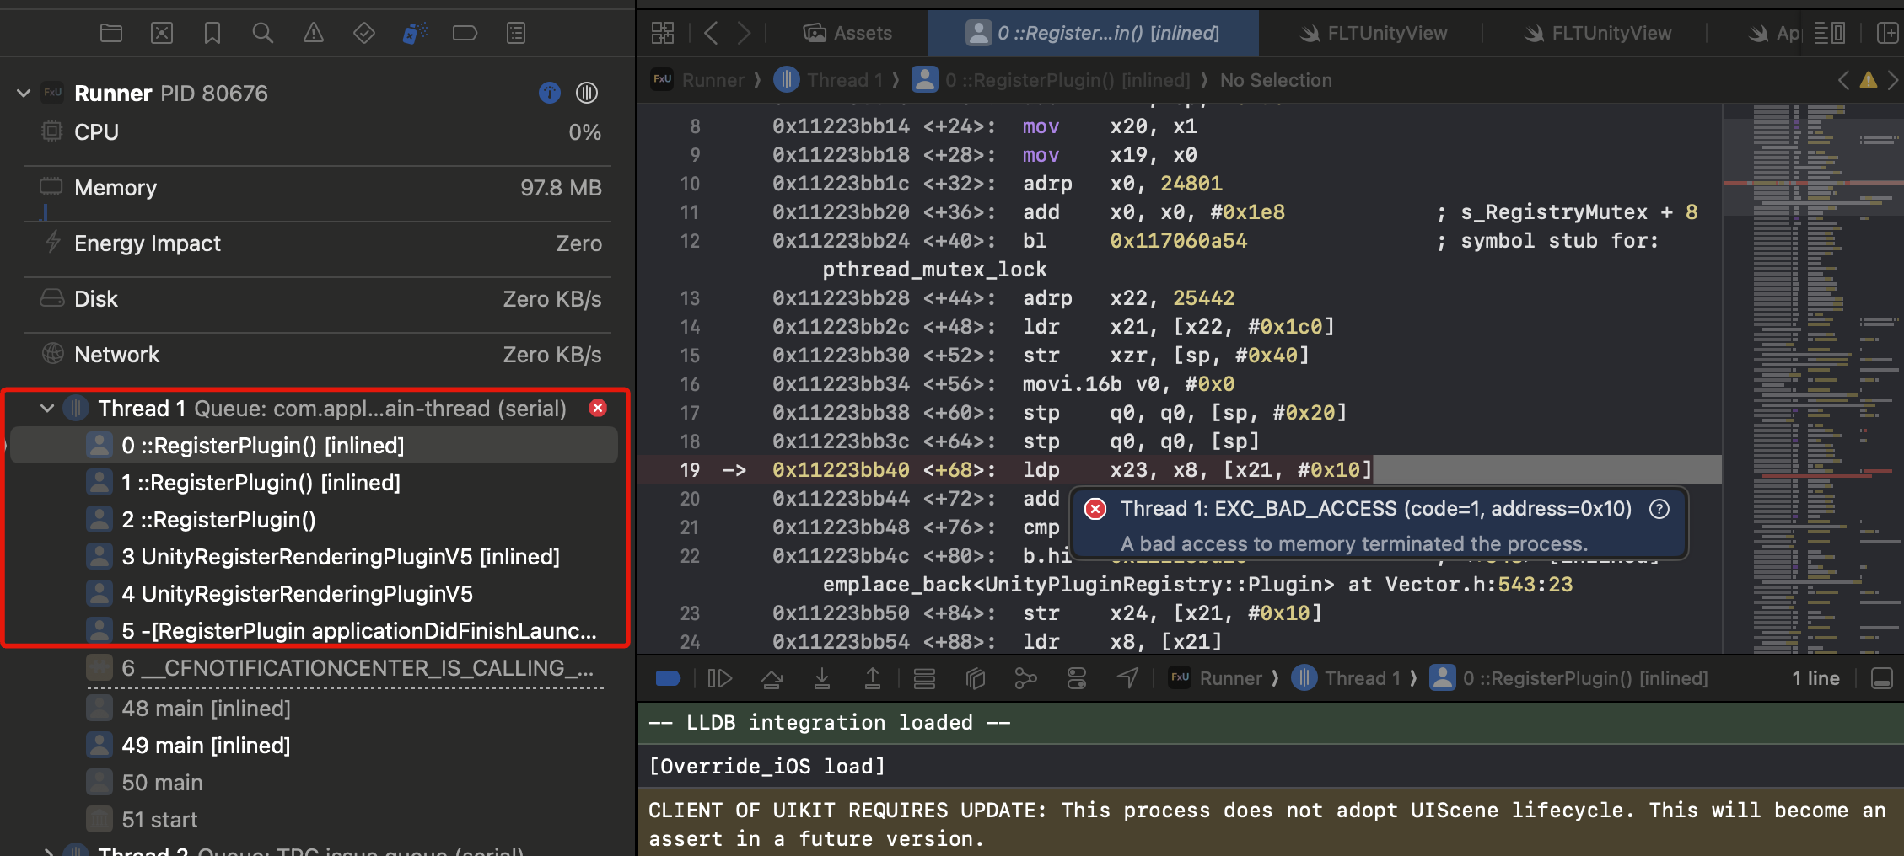The image size is (1904, 856).
Task: Click the Simulate Location arrow
Action: click(x=1128, y=678)
